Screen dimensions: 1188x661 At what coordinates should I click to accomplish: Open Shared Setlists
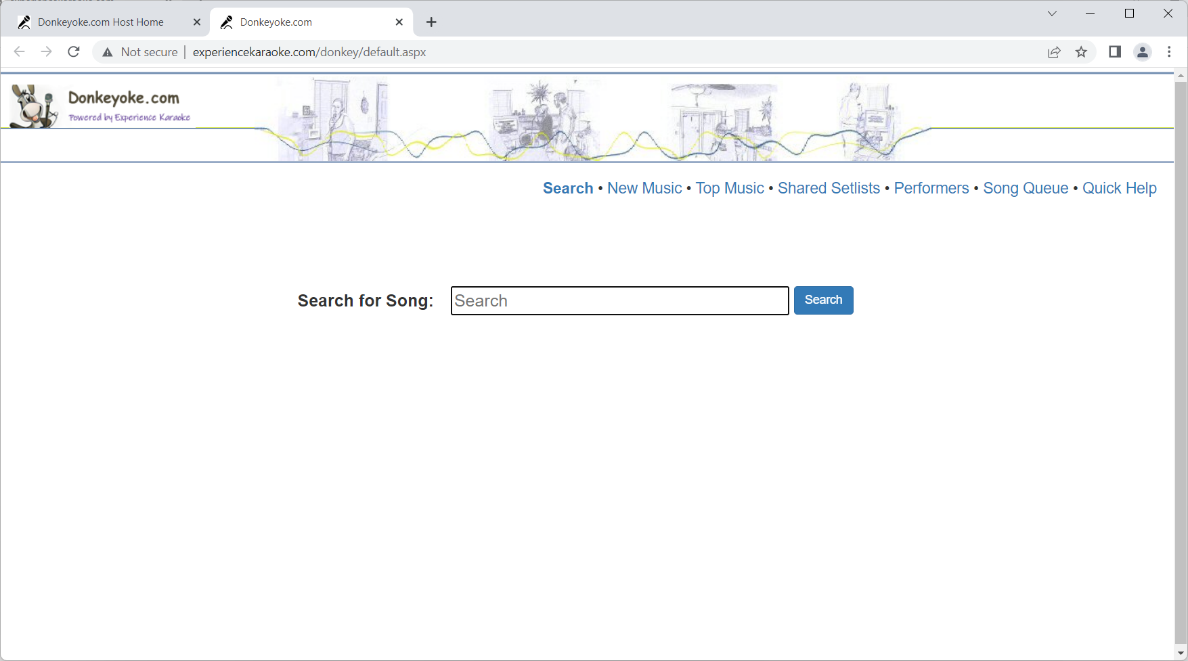pyautogui.click(x=829, y=188)
